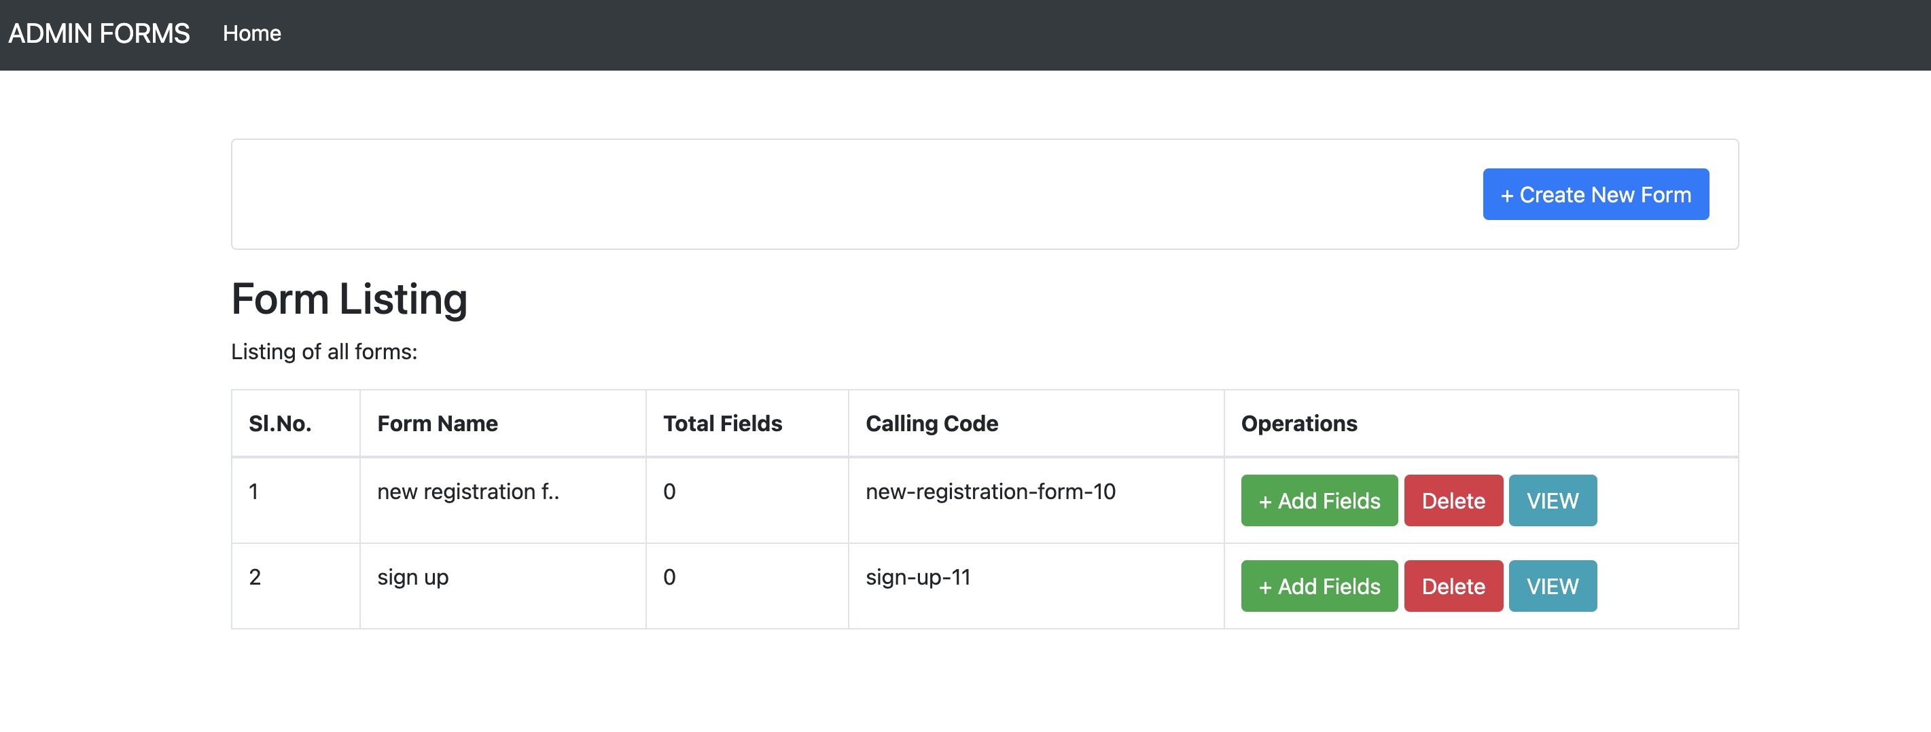The image size is (1931, 732).
Task: Click the truncated 'new registration f..' form name
Action: click(467, 492)
